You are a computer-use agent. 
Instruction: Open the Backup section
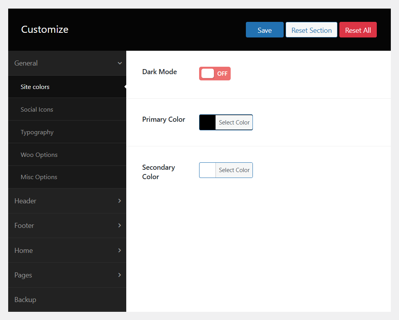point(25,300)
